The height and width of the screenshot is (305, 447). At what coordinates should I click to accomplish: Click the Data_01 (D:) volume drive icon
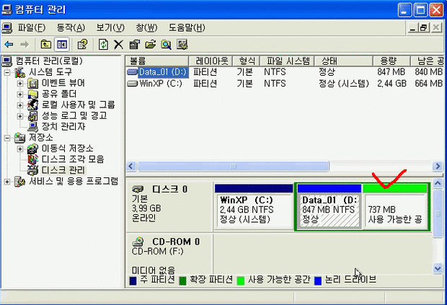[132, 72]
